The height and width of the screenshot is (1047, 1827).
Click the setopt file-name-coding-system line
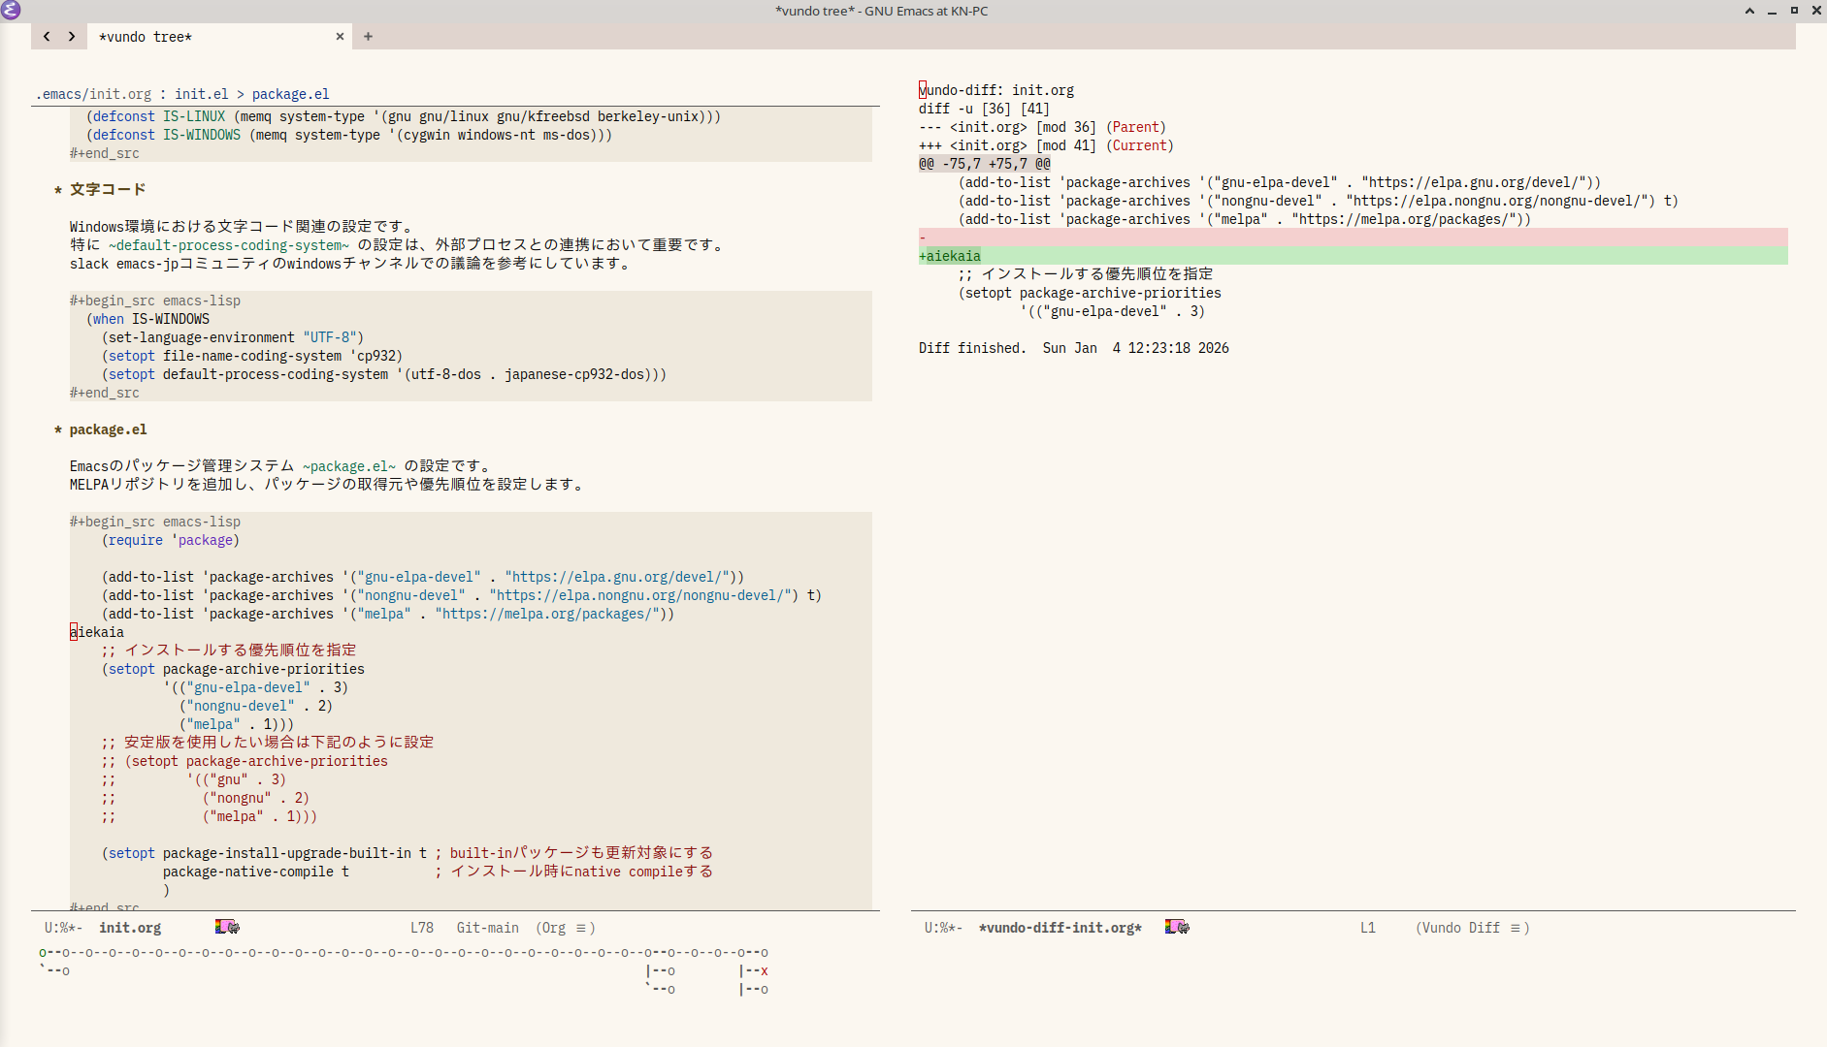click(x=252, y=356)
